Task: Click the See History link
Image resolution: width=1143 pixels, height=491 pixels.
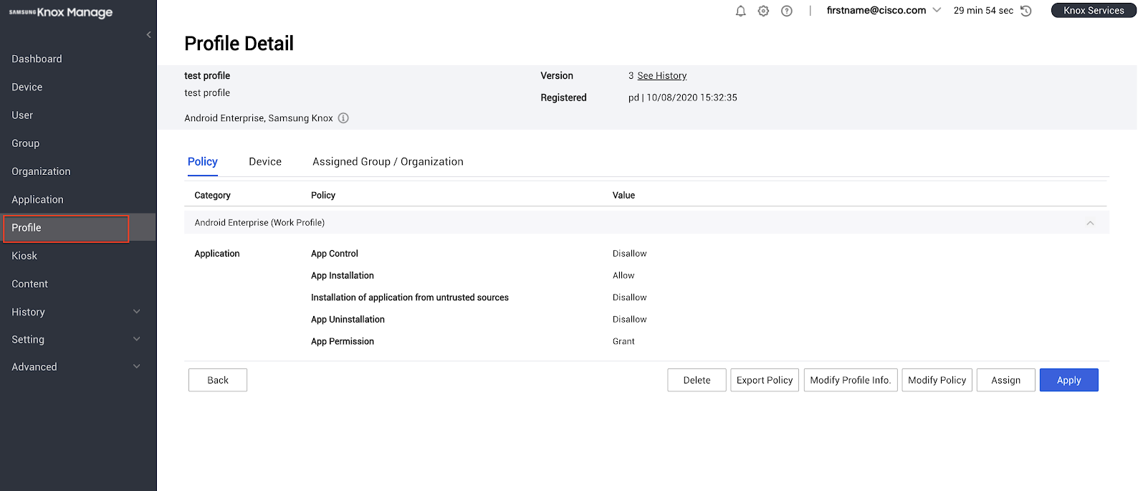Action: coord(661,76)
